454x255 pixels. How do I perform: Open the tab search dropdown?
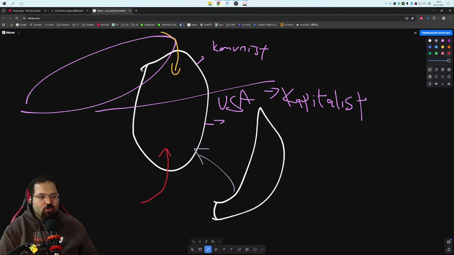click(x=3, y=11)
